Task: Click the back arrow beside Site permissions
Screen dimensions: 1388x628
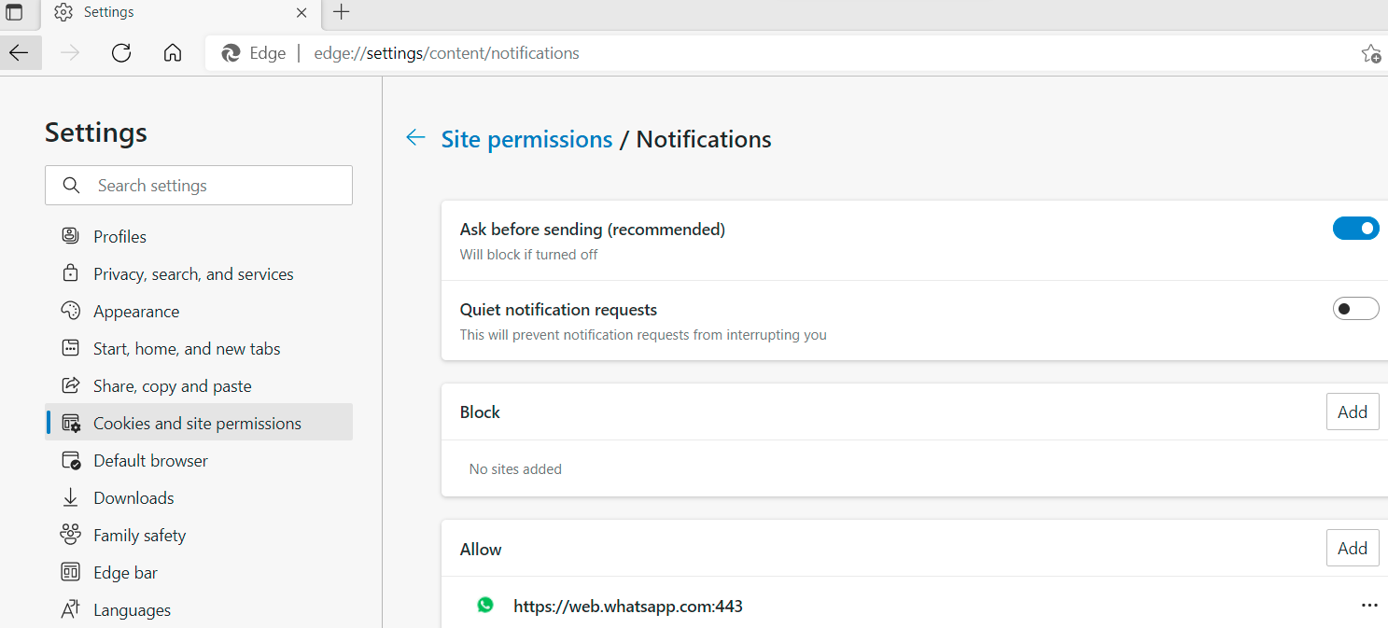Action: click(415, 138)
